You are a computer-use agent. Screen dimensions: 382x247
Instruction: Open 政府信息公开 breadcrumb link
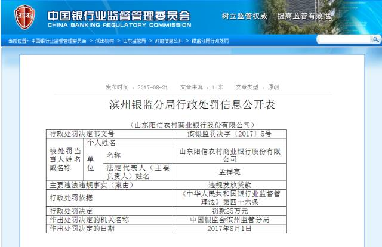coord(168,41)
